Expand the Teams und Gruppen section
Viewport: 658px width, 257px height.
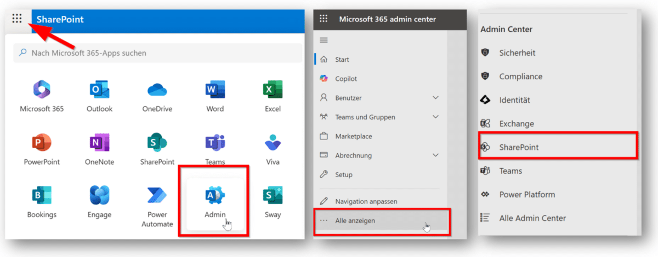(x=435, y=117)
